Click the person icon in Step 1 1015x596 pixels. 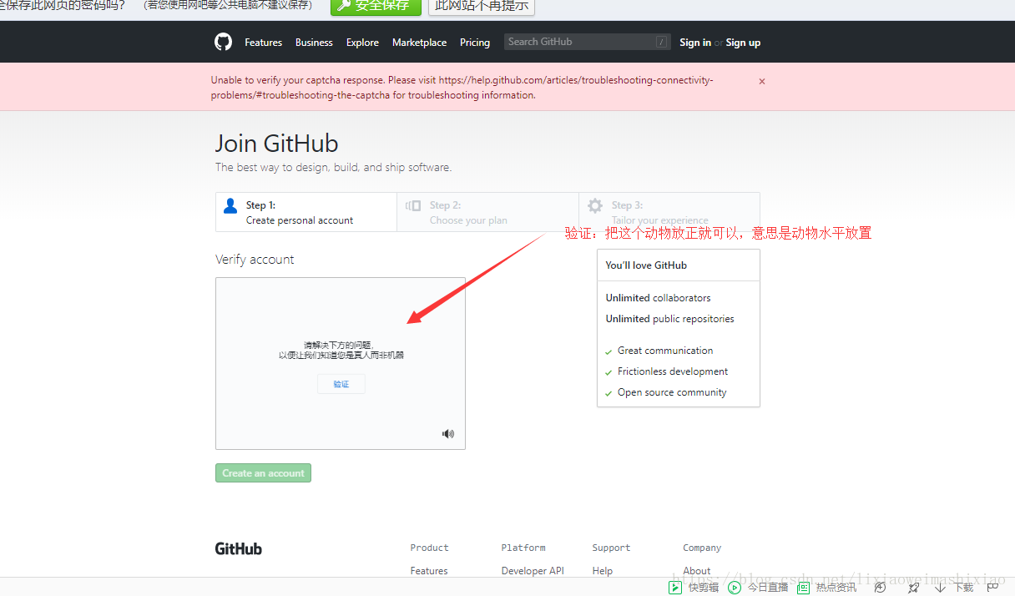[230, 205]
